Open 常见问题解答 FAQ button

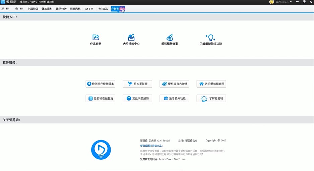[x=137, y=99]
